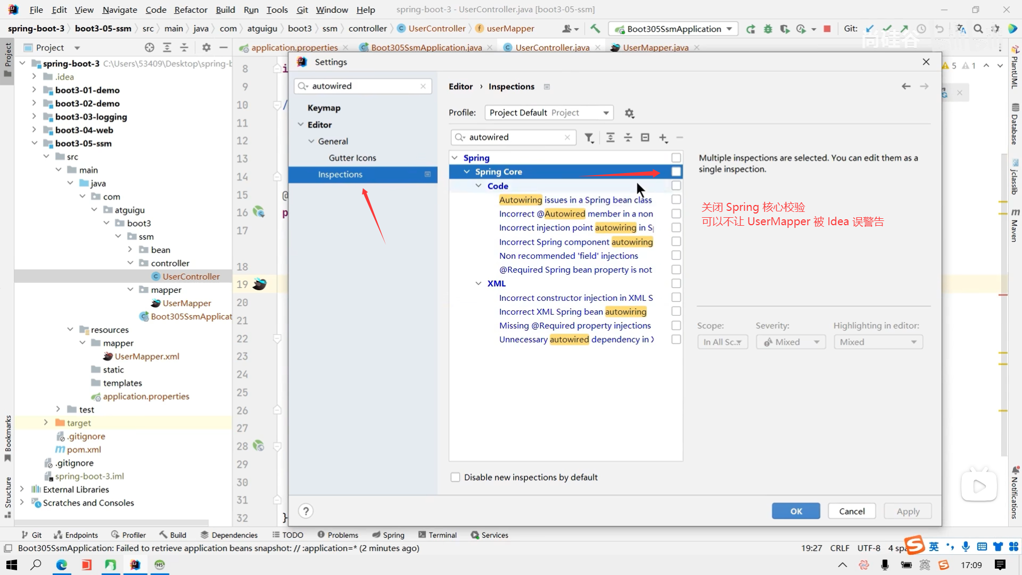Open the Severity Mixed dropdown
Image resolution: width=1022 pixels, height=575 pixels.
[x=790, y=342]
